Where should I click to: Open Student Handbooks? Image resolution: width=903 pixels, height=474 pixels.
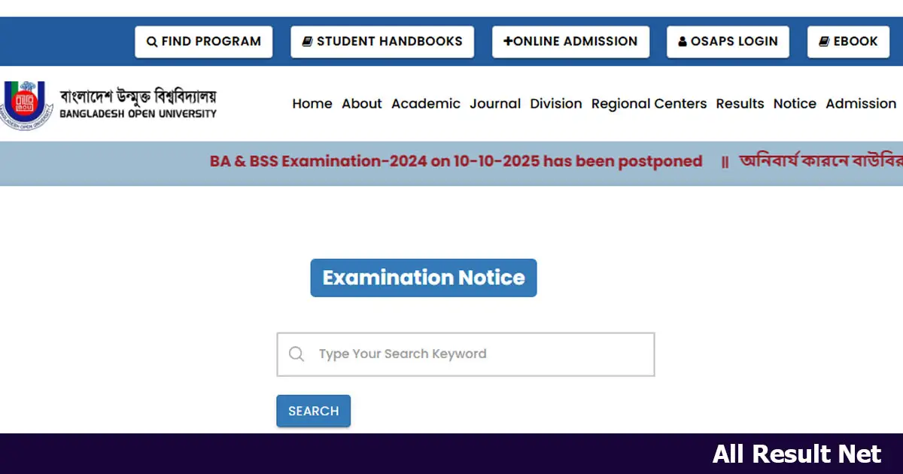pos(382,41)
